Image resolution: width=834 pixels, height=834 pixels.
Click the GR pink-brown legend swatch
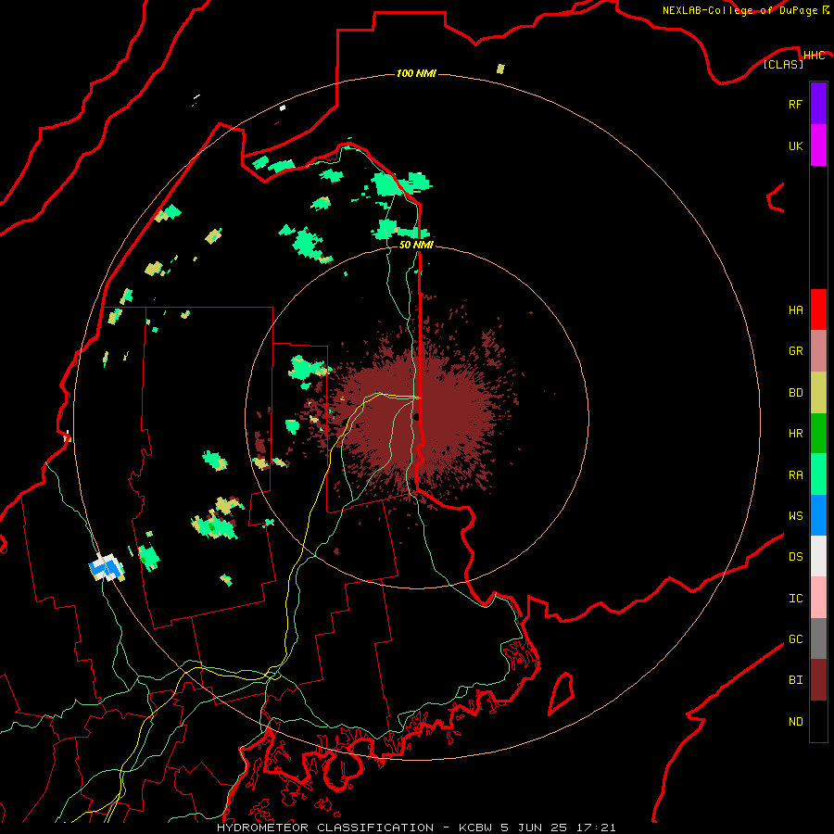[818, 351]
